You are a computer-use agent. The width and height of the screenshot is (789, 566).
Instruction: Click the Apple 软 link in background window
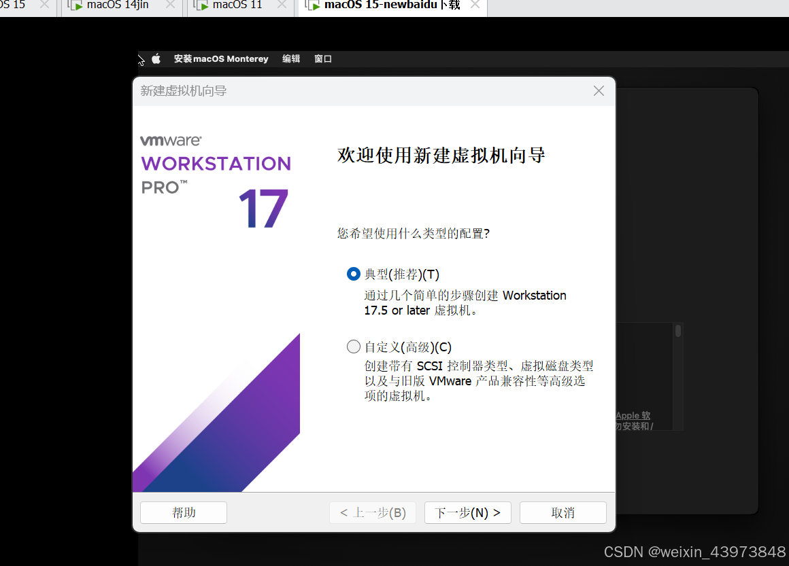(x=633, y=416)
